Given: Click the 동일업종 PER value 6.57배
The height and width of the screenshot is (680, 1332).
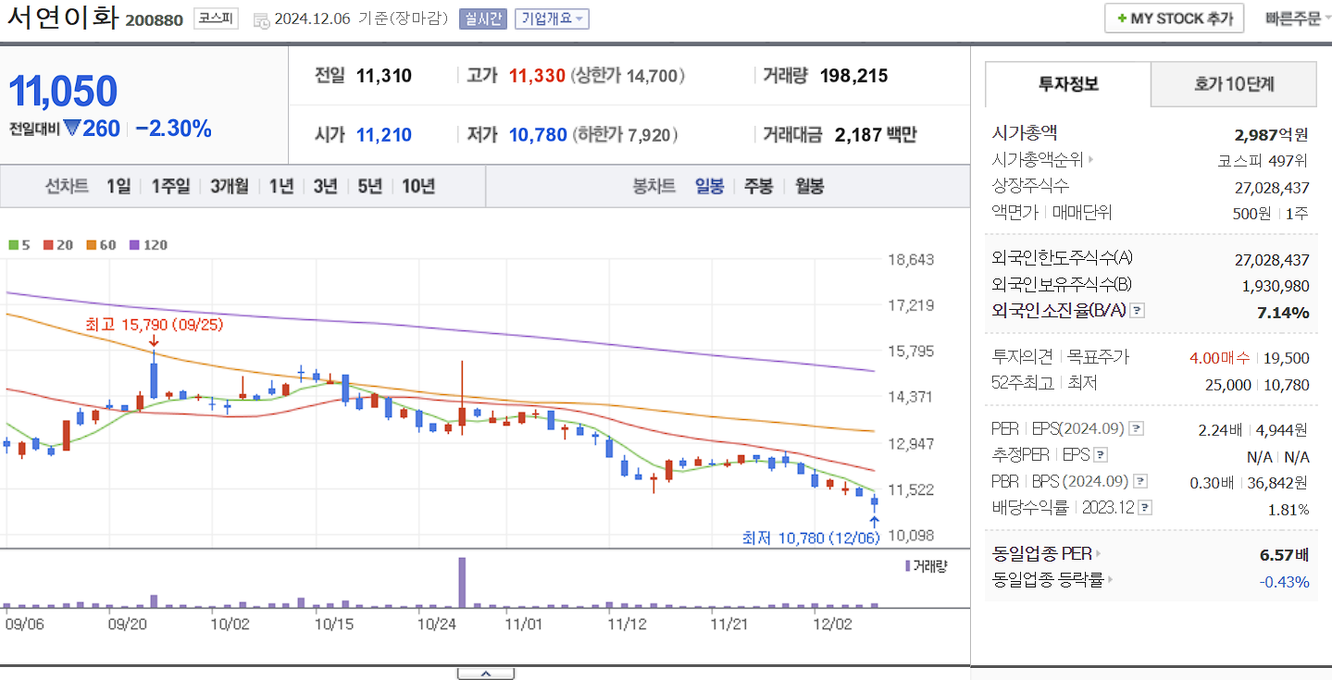Looking at the screenshot, I should click(1285, 555).
